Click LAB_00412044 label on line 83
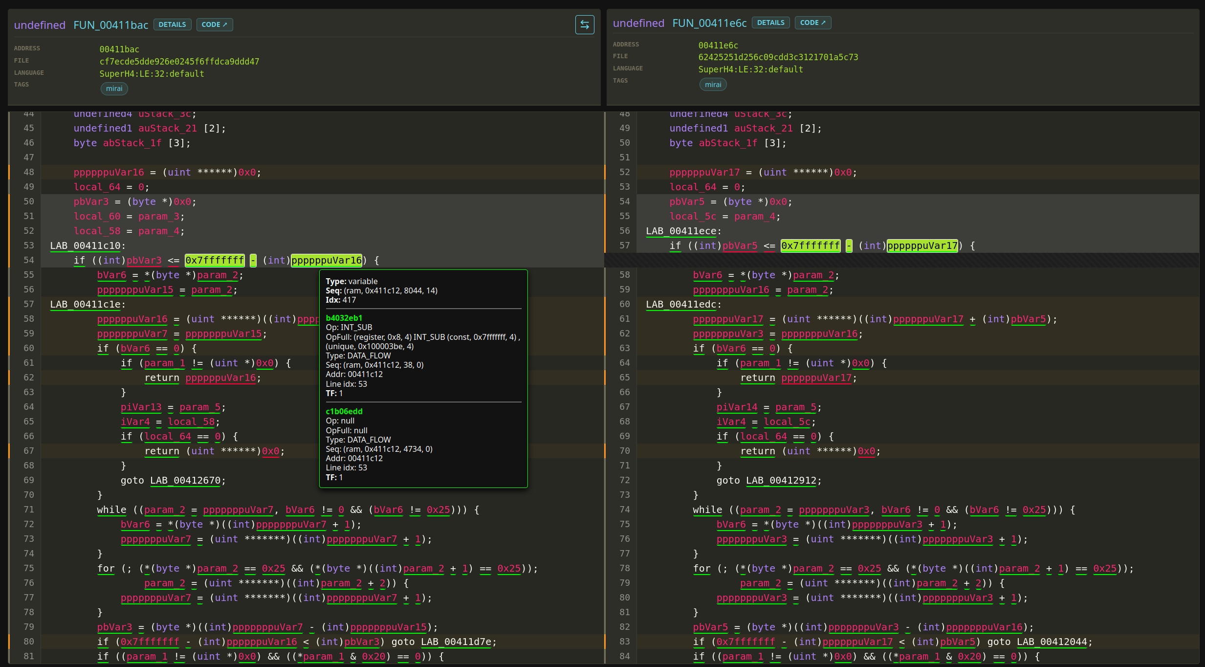Viewport: 1205px width, 667px height. [x=1052, y=642]
